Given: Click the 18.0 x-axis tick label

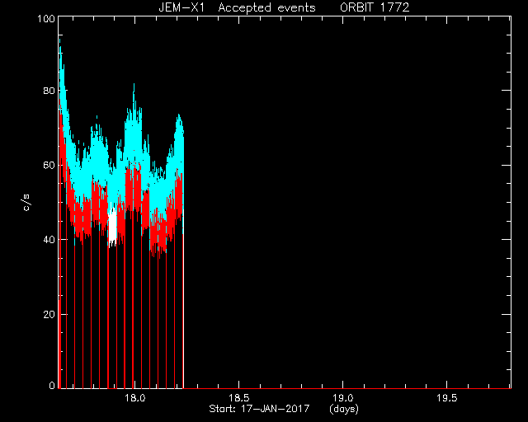Looking at the screenshot, I should click(134, 398).
